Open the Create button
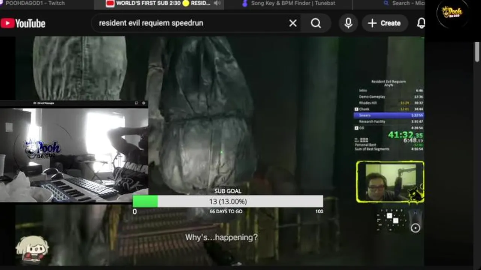Viewport: 481px width, 270px height. 385,23
